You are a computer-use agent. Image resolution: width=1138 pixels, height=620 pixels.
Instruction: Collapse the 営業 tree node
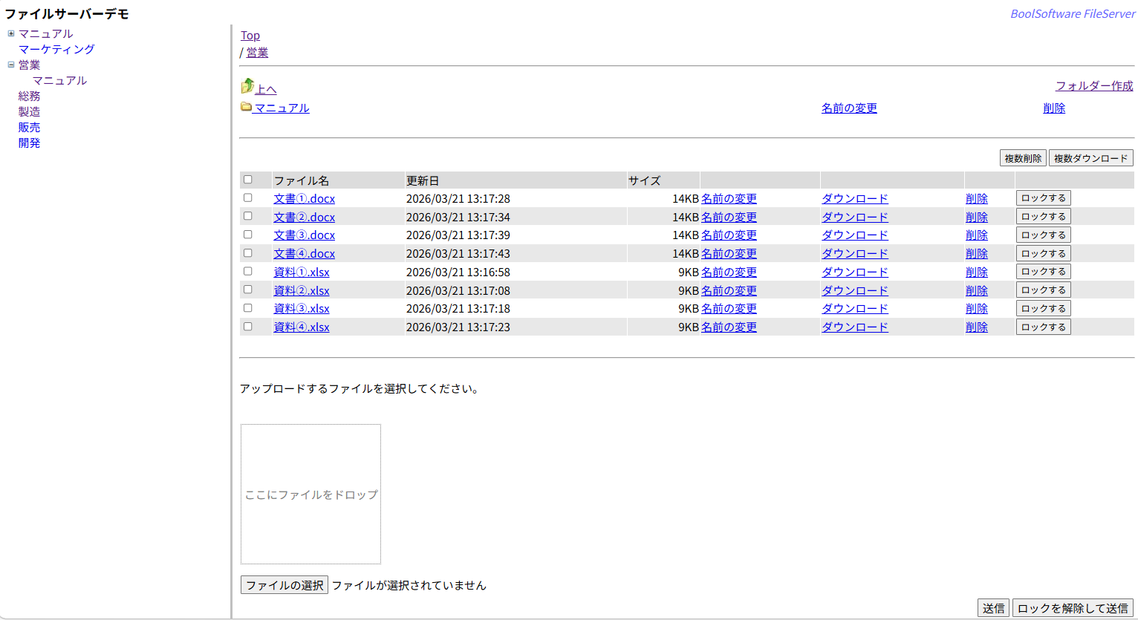[x=11, y=65]
